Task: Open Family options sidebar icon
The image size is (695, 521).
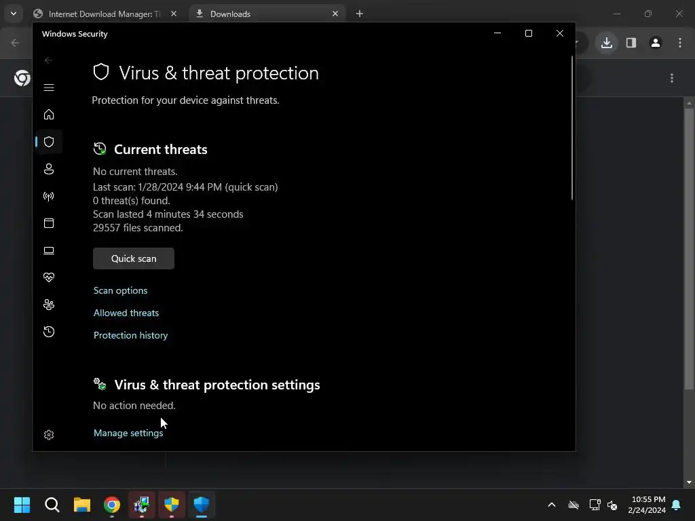Action: click(x=49, y=305)
